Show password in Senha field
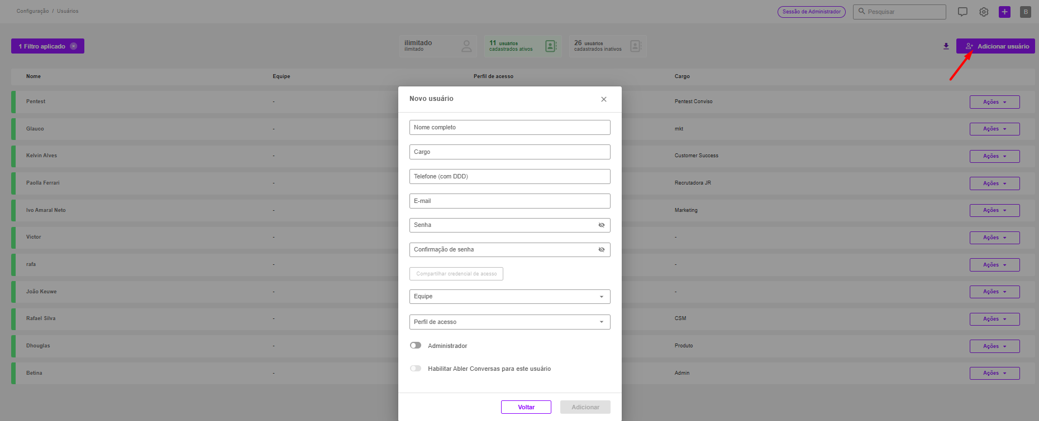The height and width of the screenshot is (421, 1039). 602,225
